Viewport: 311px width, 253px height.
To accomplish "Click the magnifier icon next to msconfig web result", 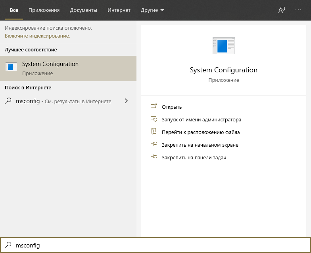I will click(8, 101).
